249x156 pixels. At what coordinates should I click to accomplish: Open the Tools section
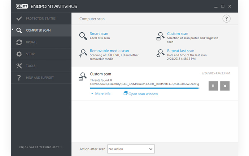[41, 66]
